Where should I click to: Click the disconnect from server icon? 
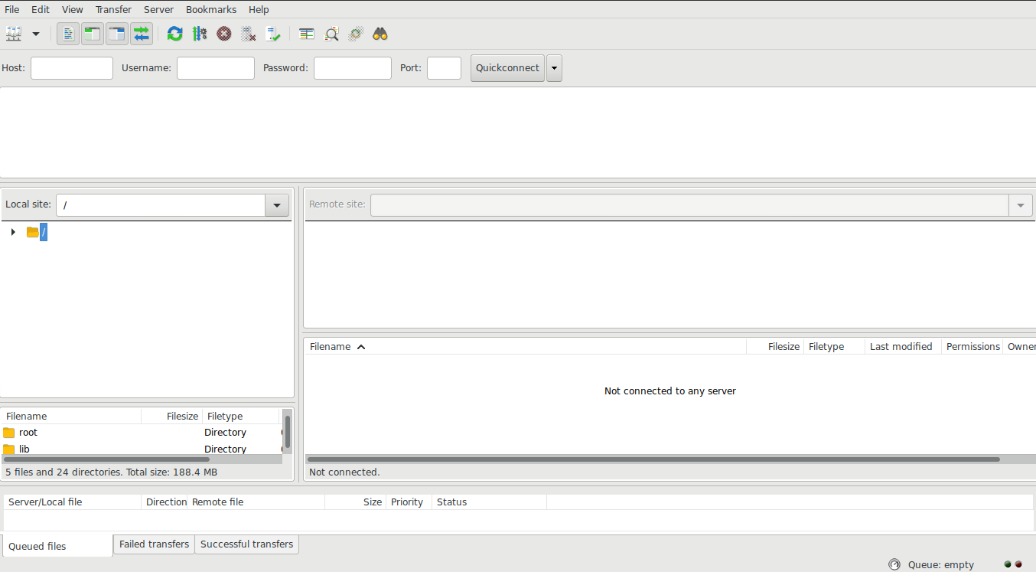[249, 34]
